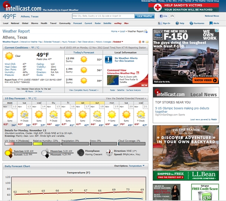Screen dimensions: 226x201
Task: Click the AdChoices icon on F-150 ad
Action: (x=217, y=31)
